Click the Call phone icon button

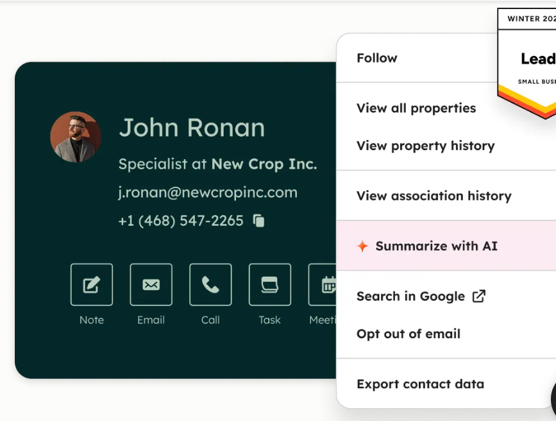click(x=210, y=284)
